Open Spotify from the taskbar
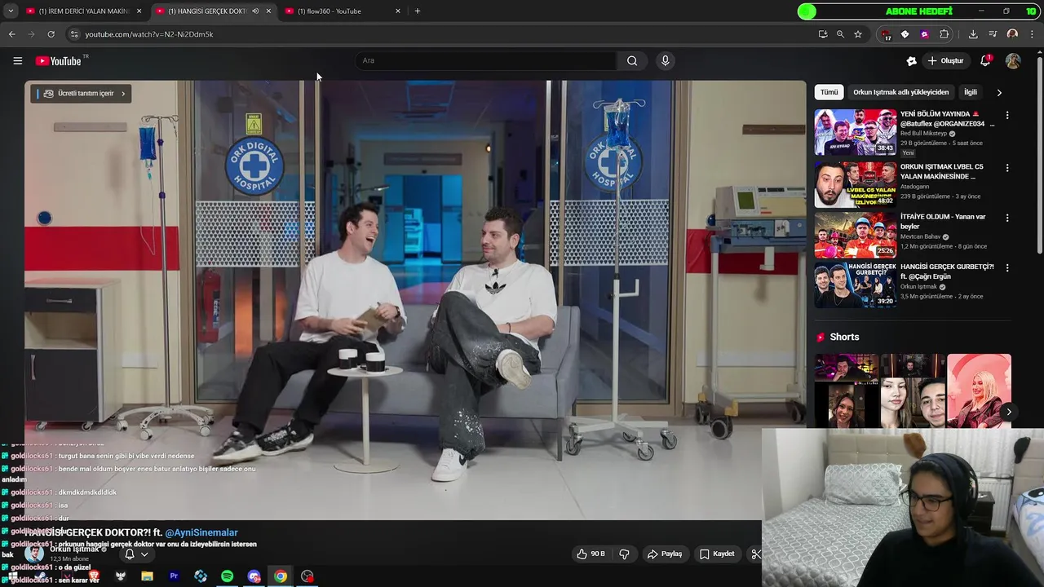Image resolution: width=1044 pixels, height=587 pixels. coord(227,576)
